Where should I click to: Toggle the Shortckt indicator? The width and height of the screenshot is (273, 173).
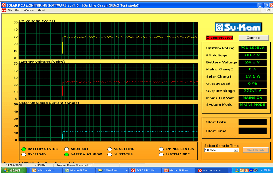click(x=67, y=149)
